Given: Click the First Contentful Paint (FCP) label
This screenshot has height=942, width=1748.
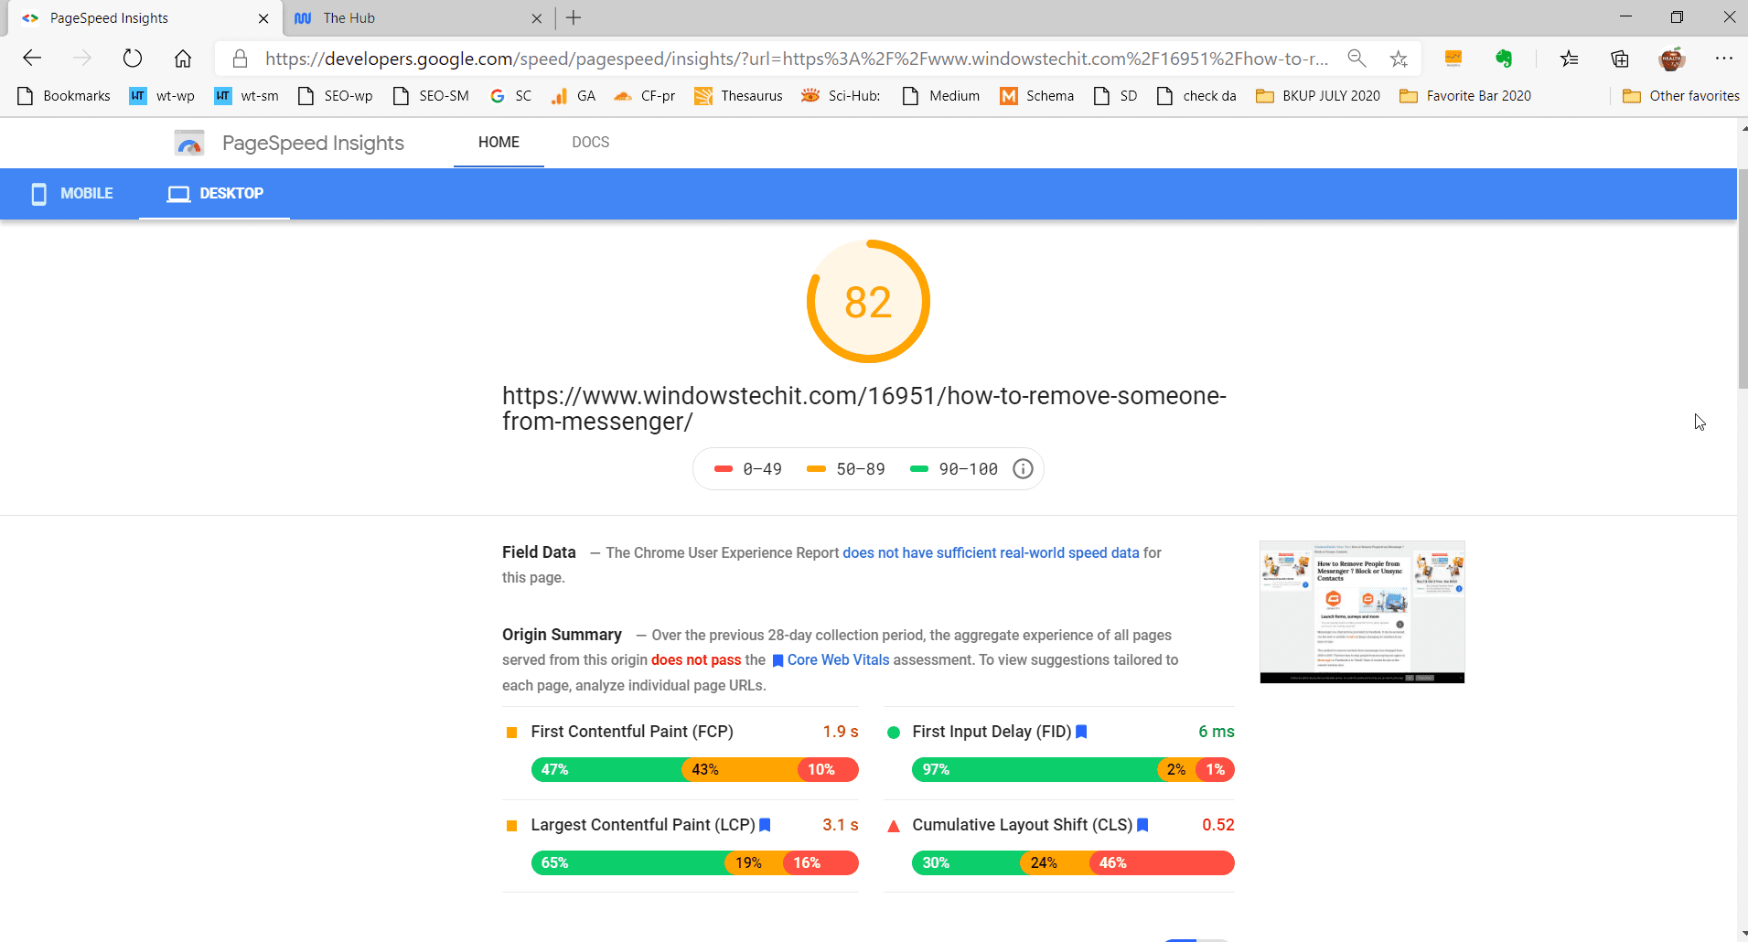Looking at the screenshot, I should (x=632, y=732).
